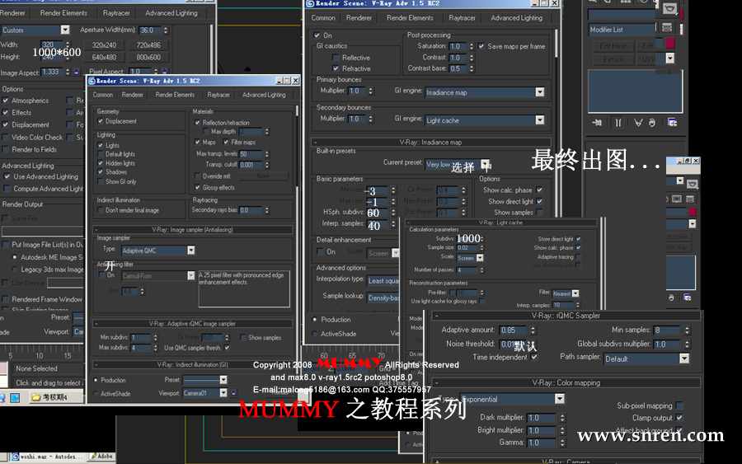Image resolution: width=742 pixels, height=464 pixels.
Task: Open Advanced Lighting tab in middle render dialog
Action: 264,95
